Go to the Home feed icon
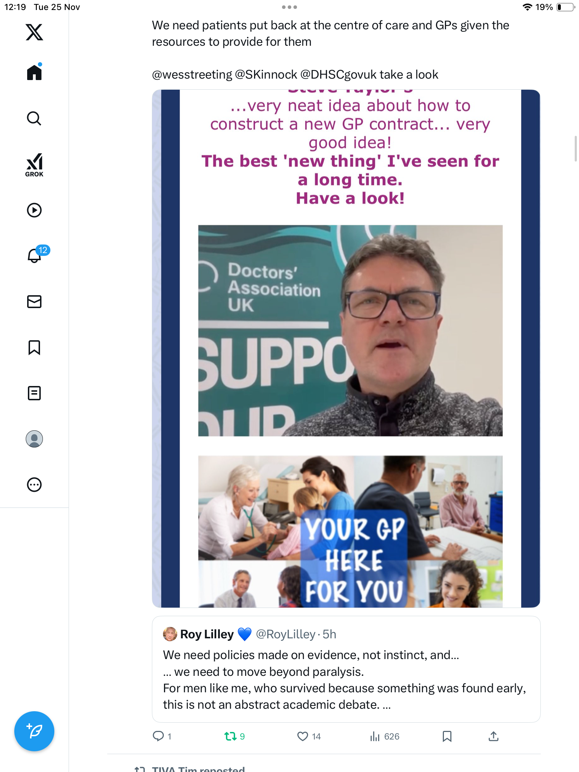This screenshot has height=772, width=579. point(34,72)
